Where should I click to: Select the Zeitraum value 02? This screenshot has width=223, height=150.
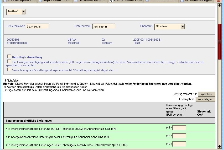click(x=103, y=40)
